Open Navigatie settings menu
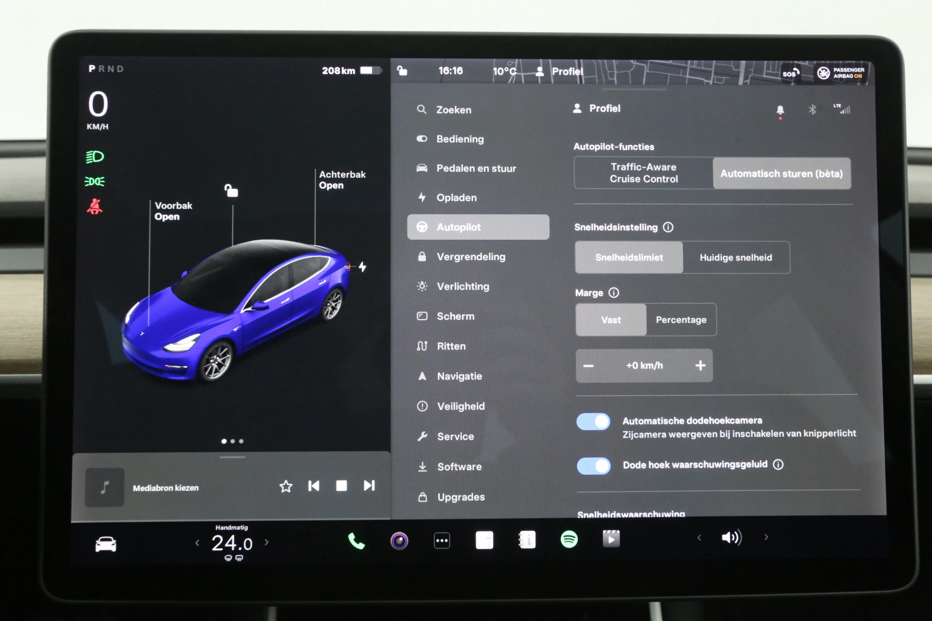Screen dimensions: 932x621 pyautogui.click(x=459, y=376)
